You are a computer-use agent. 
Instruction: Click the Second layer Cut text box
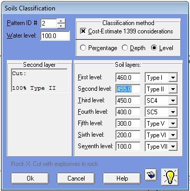pos(39,80)
